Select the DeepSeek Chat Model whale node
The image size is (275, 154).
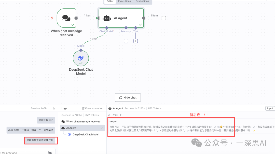tap(81, 58)
